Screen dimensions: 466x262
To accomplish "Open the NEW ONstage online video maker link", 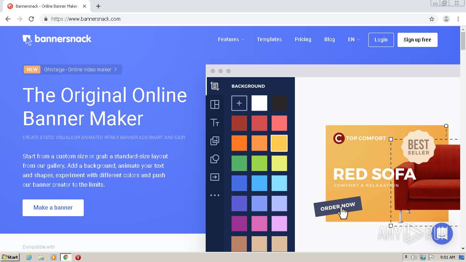I will pyautogui.click(x=72, y=70).
